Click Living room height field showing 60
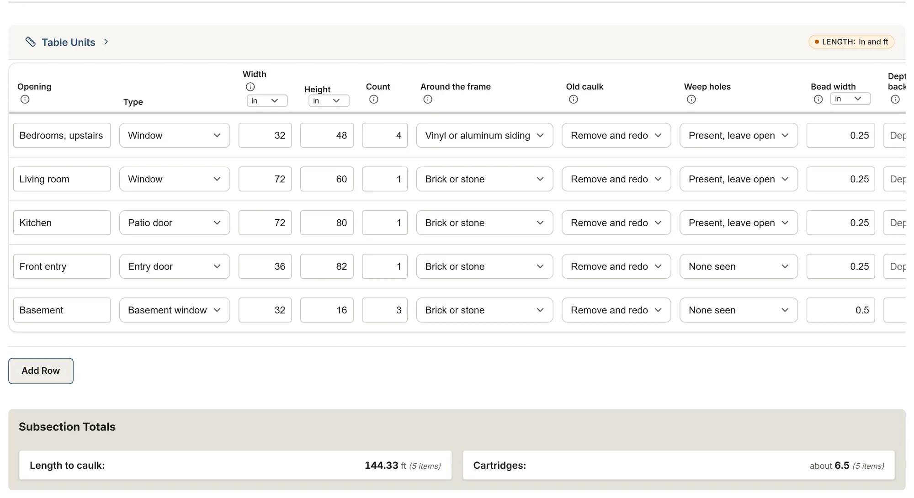 coord(327,179)
